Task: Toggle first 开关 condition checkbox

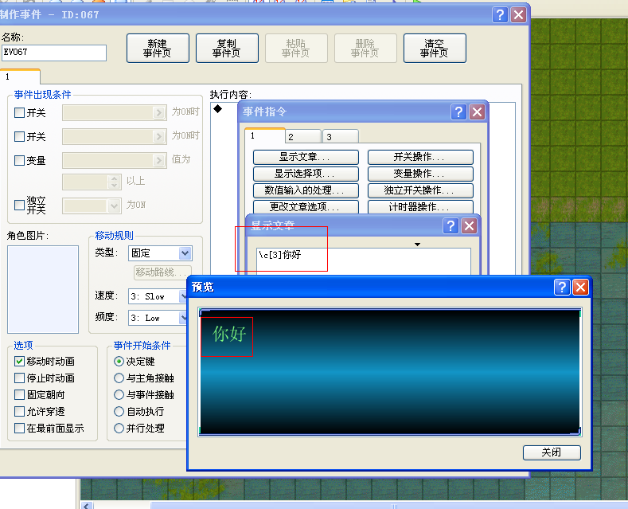Action: pos(19,112)
